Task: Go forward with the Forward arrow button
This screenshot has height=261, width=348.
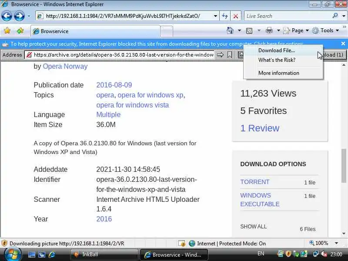Action: pyautogui.click(x=19, y=16)
